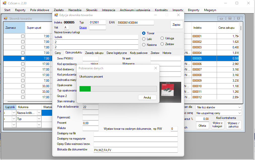Switch to the Historia tab

167,53
